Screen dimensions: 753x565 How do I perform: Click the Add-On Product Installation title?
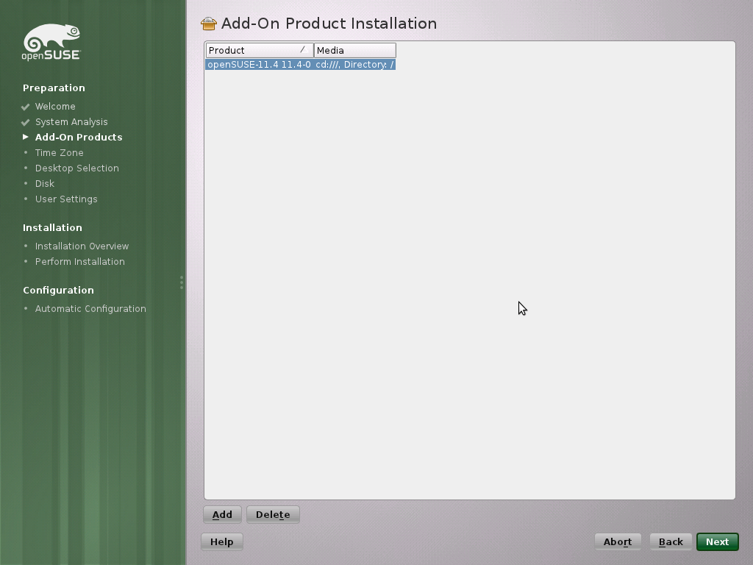click(329, 24)
